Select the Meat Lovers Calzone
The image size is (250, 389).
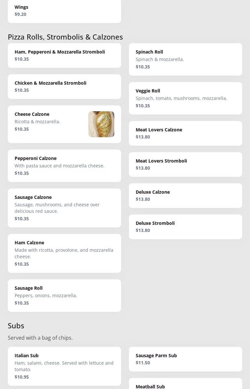click(x=185, y=133)
